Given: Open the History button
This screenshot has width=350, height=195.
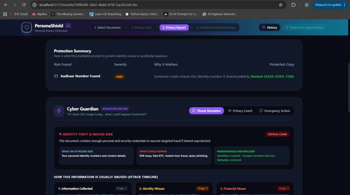Looking at the screenshot, I should tap(269, 27).
